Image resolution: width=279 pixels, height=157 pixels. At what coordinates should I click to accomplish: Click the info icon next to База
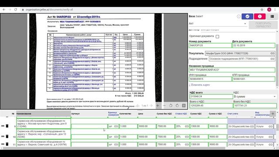238,17
